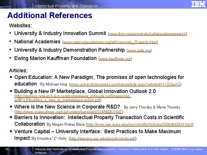Open the www.ibm.com/university/collaborativeresearch link

[147, 34]
